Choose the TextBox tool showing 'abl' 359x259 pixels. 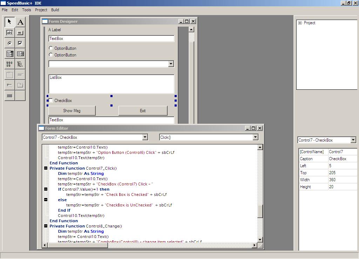point(9,33)
